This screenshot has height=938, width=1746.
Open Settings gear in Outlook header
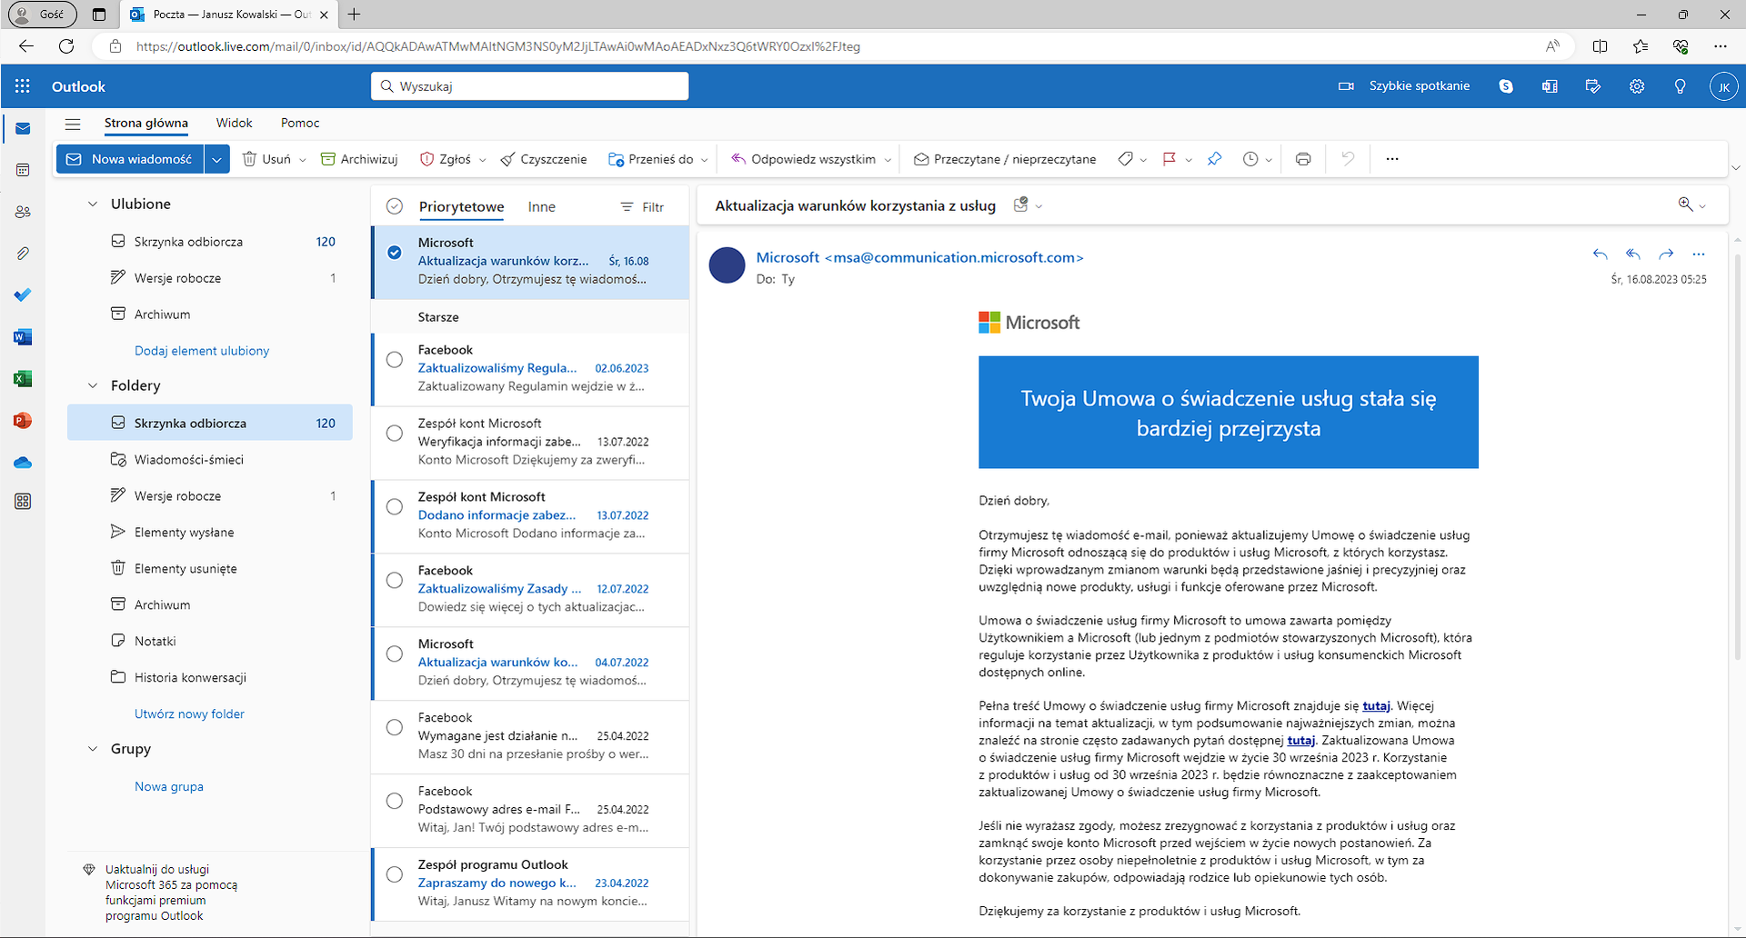tap(1637, 86)
